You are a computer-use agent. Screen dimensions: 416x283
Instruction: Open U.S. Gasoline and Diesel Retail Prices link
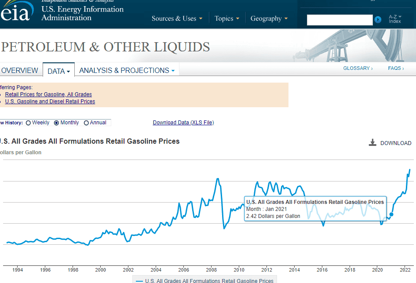(50, 102)
